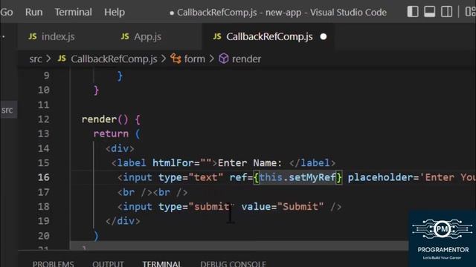
Task: Click the form class breadcrumb
Action: click(x=195, y=59)
